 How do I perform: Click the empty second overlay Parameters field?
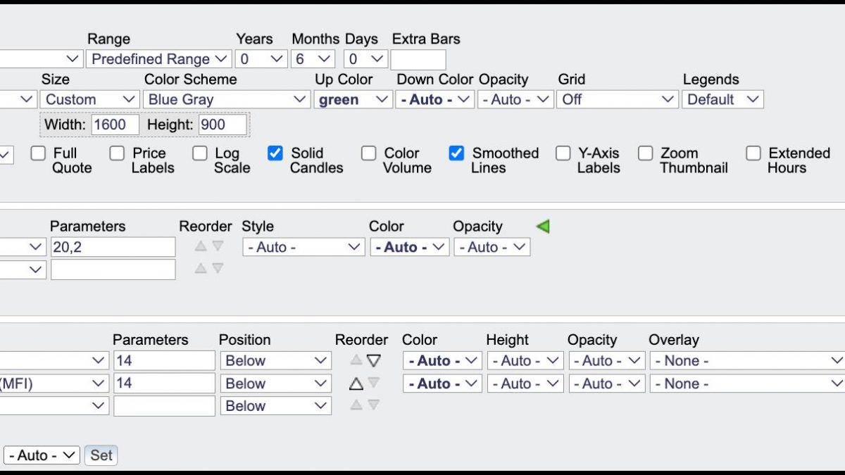(x=113, y=270)
